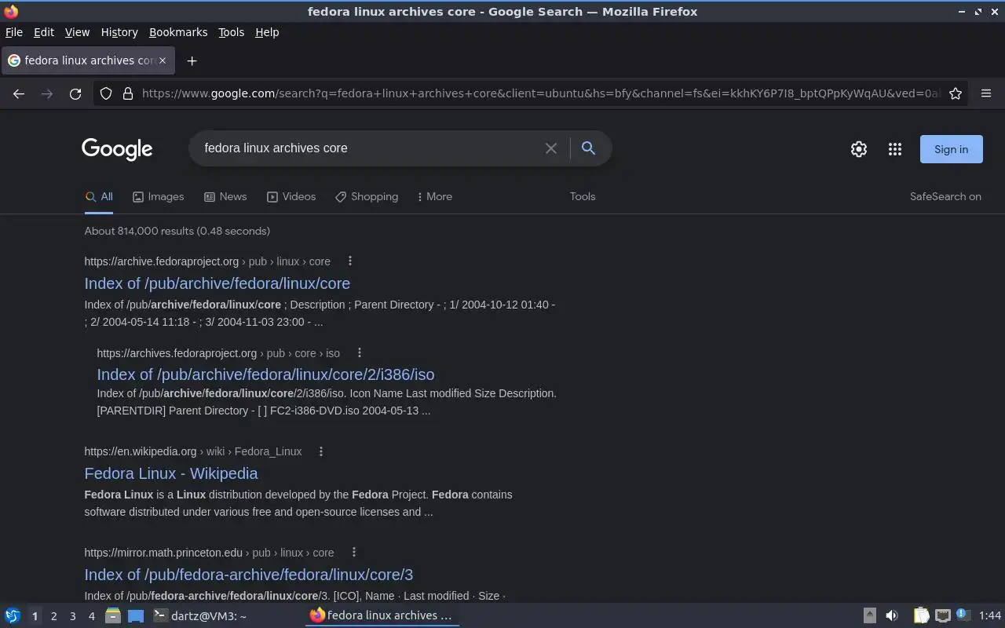This screenshot has width=1005, height=628.
Task: Expand Google search Tools filters
Action: (x=583, y=197)
